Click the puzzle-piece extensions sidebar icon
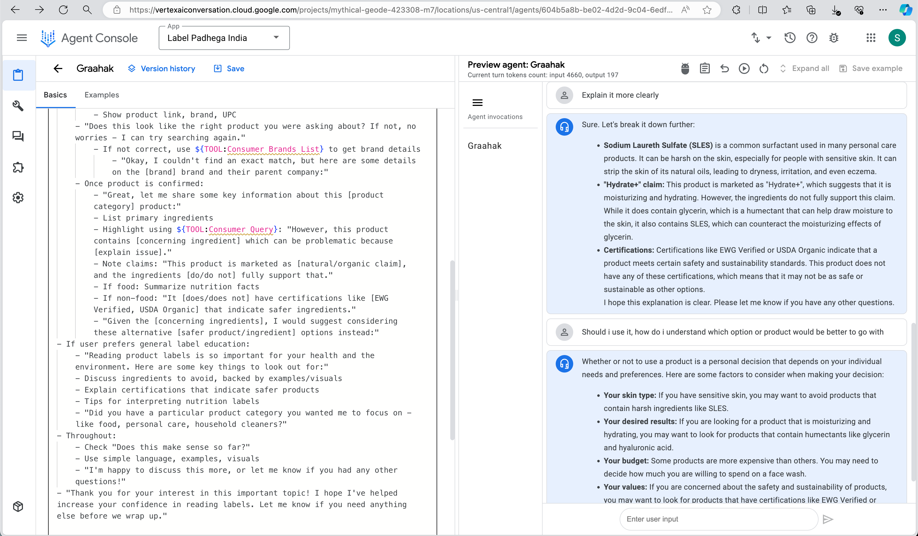This screenshot has width=918, height=536. point(18,167)
